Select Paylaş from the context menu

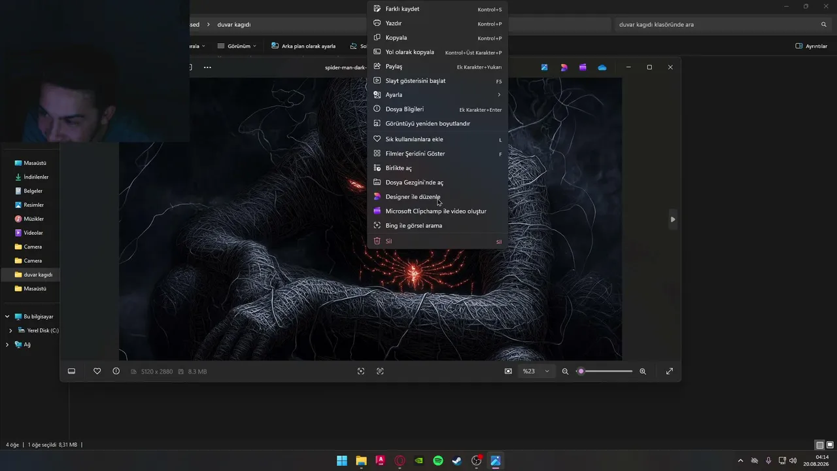pyautogui.click(x=437, y=67)
